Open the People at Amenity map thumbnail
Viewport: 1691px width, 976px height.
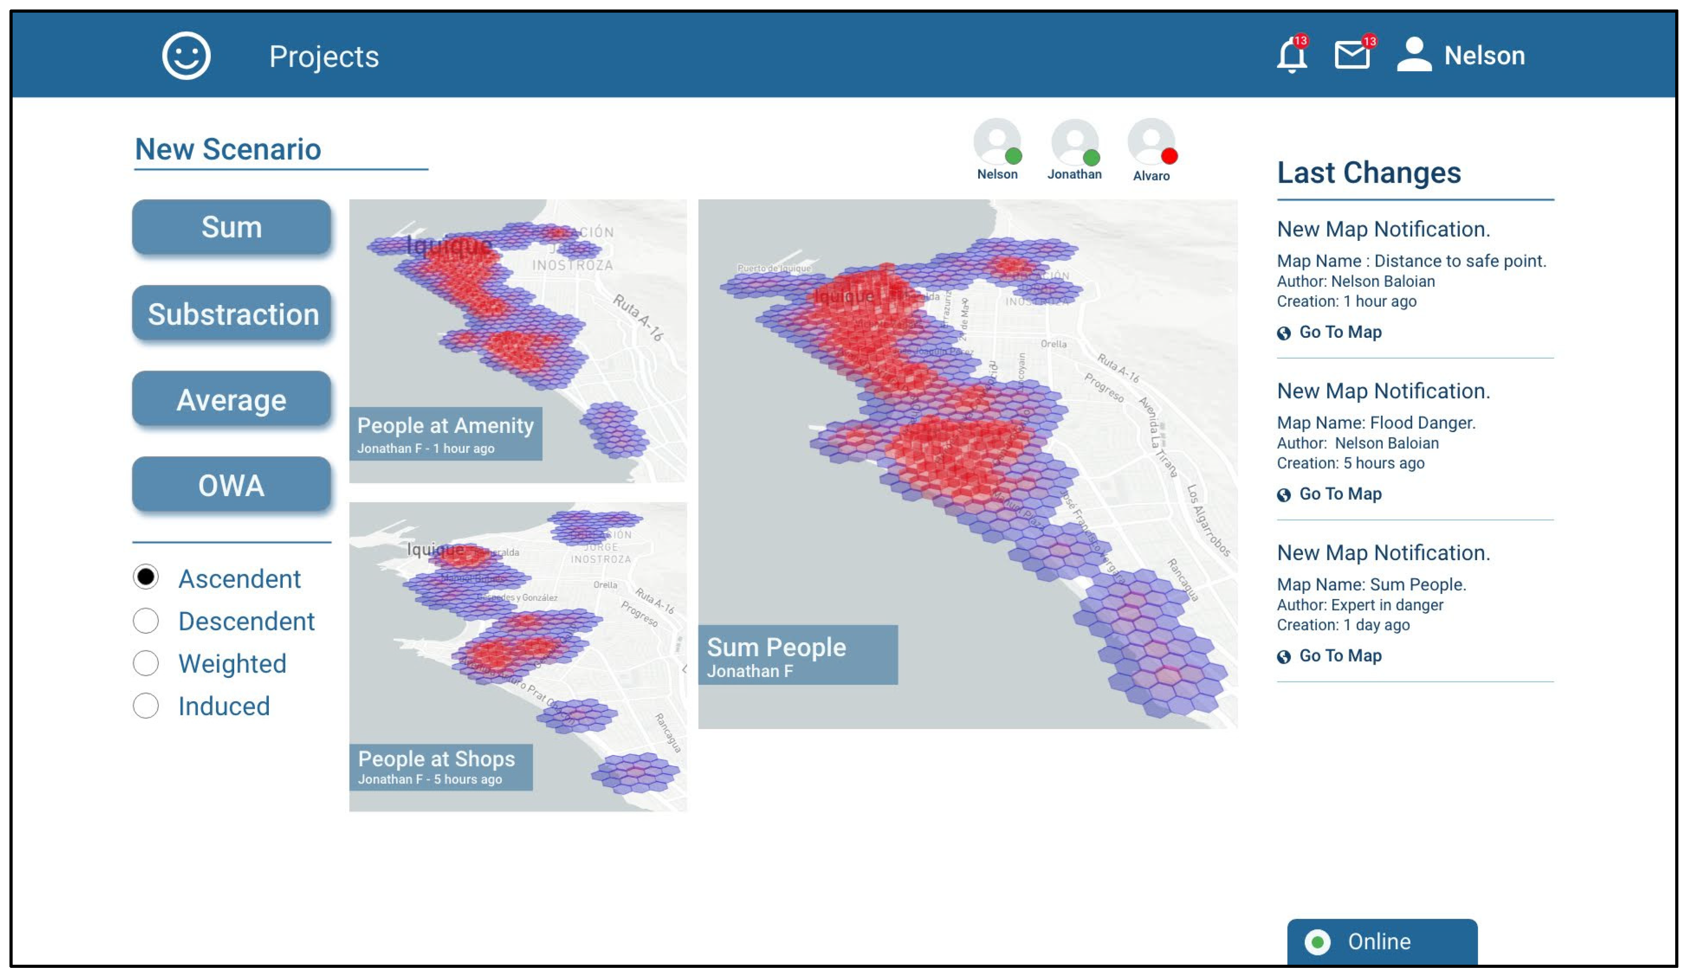click(x=517, y=340)
